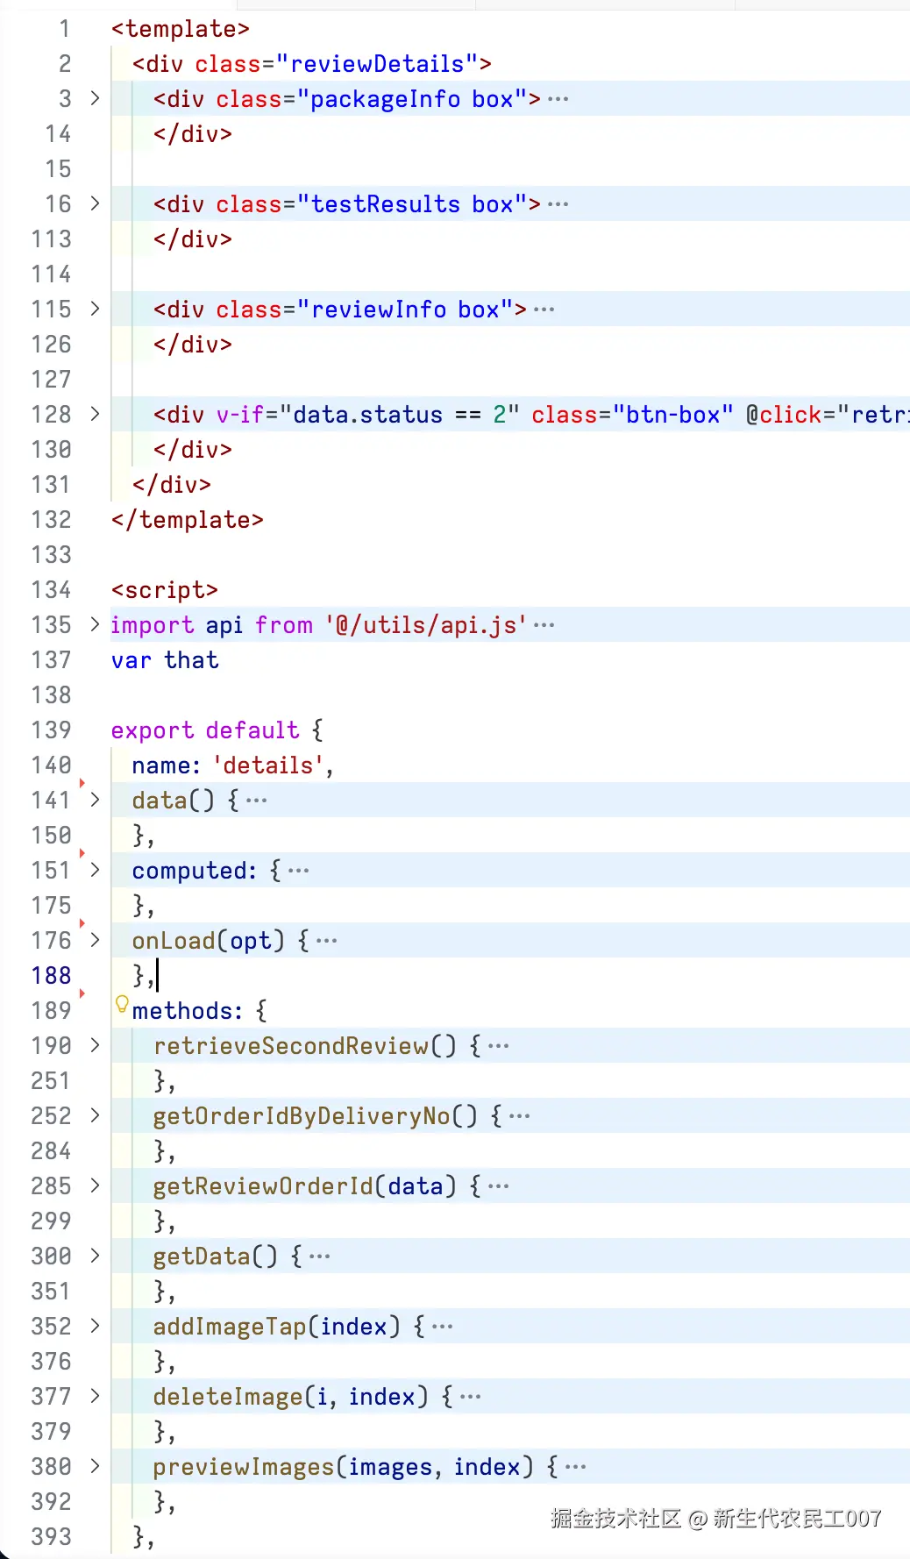Click the ellipsis after getOrderIdByDeliveryNo() {
Viewport: 910px width, 1559px height.
(x=519, y=1116)
